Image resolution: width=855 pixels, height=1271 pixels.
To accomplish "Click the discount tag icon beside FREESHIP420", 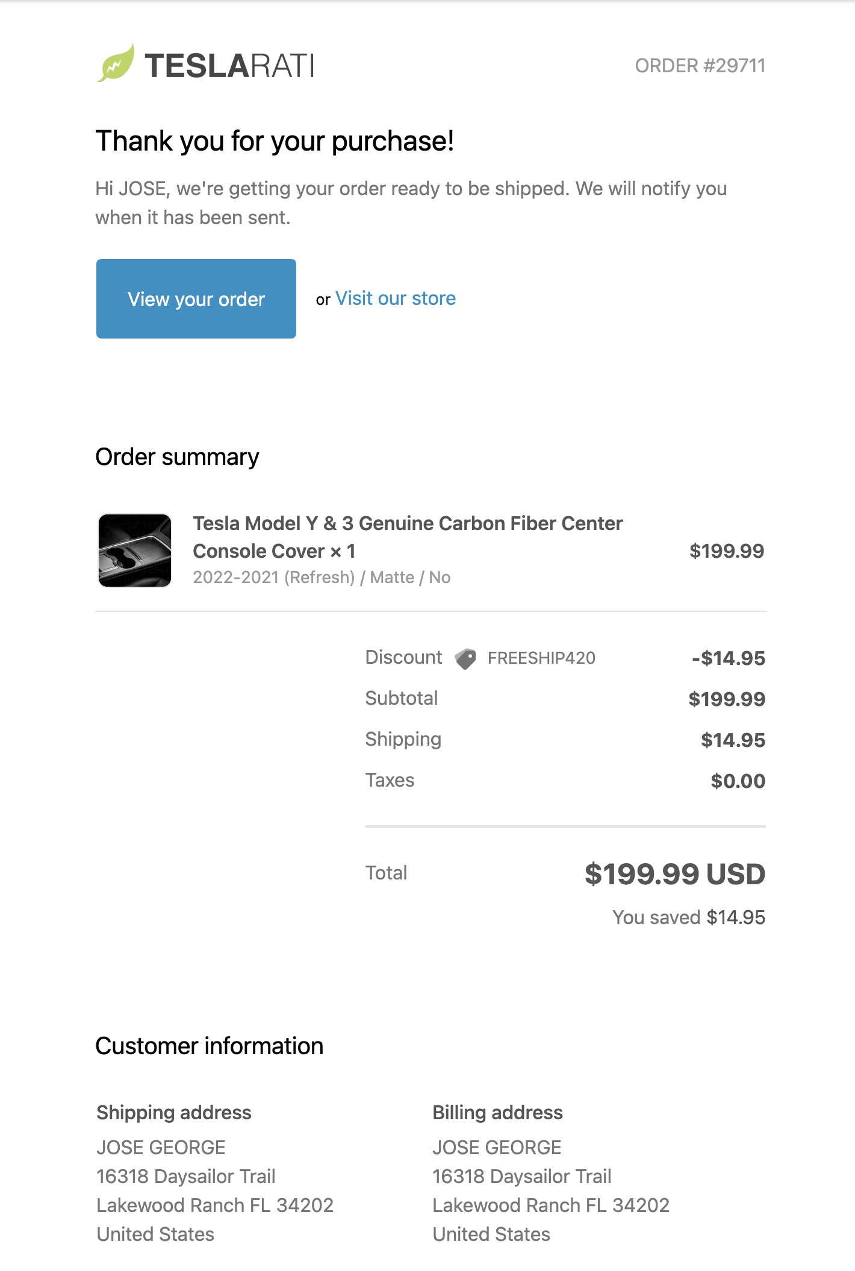I will (x=465, y=658).
